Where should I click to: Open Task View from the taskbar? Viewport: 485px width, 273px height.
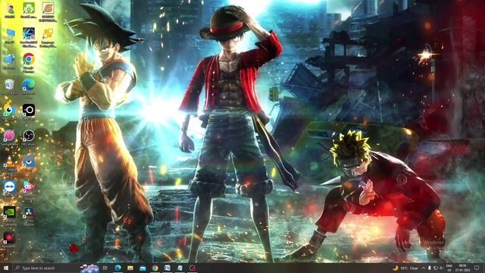tap(105, 268)
